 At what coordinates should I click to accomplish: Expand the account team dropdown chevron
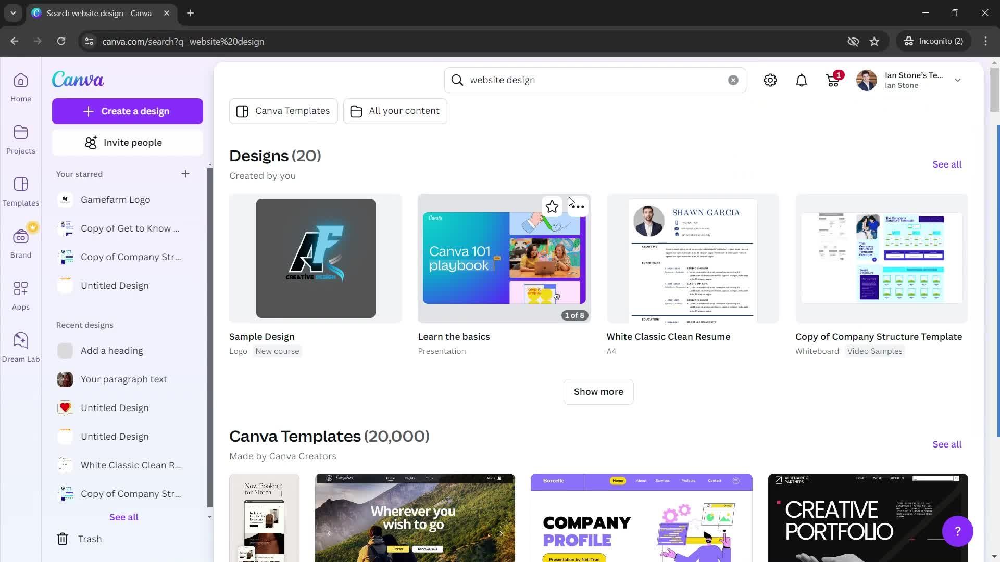pyautogui.click(x=958, y=80)
